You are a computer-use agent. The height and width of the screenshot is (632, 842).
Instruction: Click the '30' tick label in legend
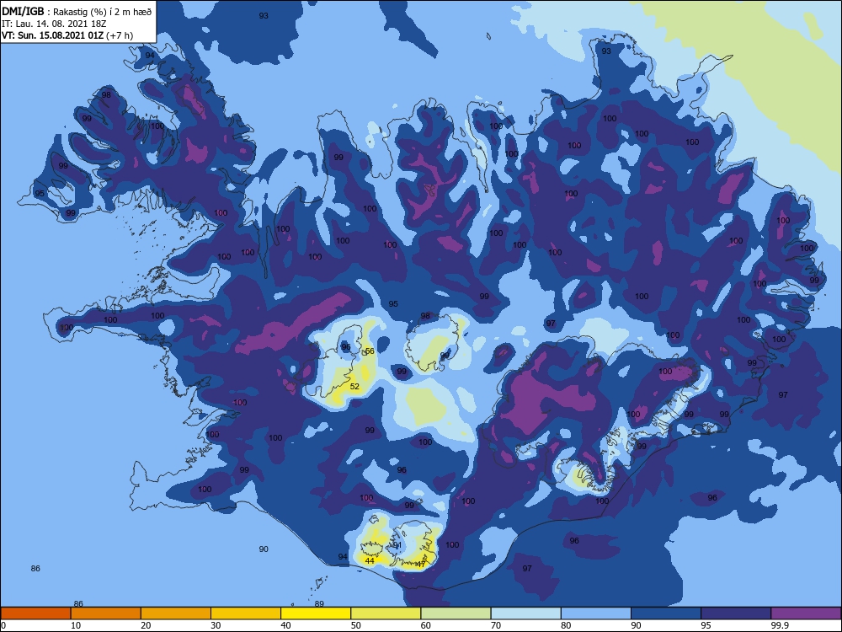tap(216, 625)
